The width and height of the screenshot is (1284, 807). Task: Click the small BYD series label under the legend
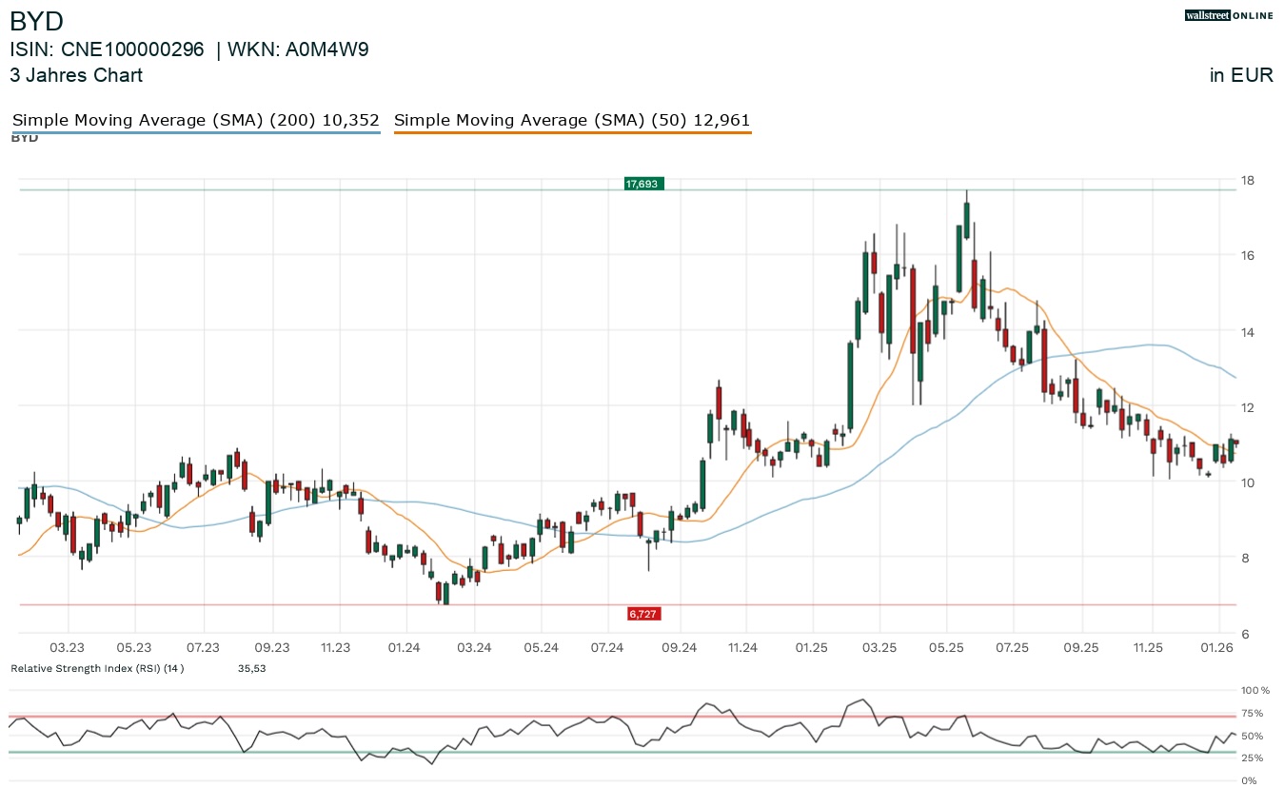pos(25,138)
